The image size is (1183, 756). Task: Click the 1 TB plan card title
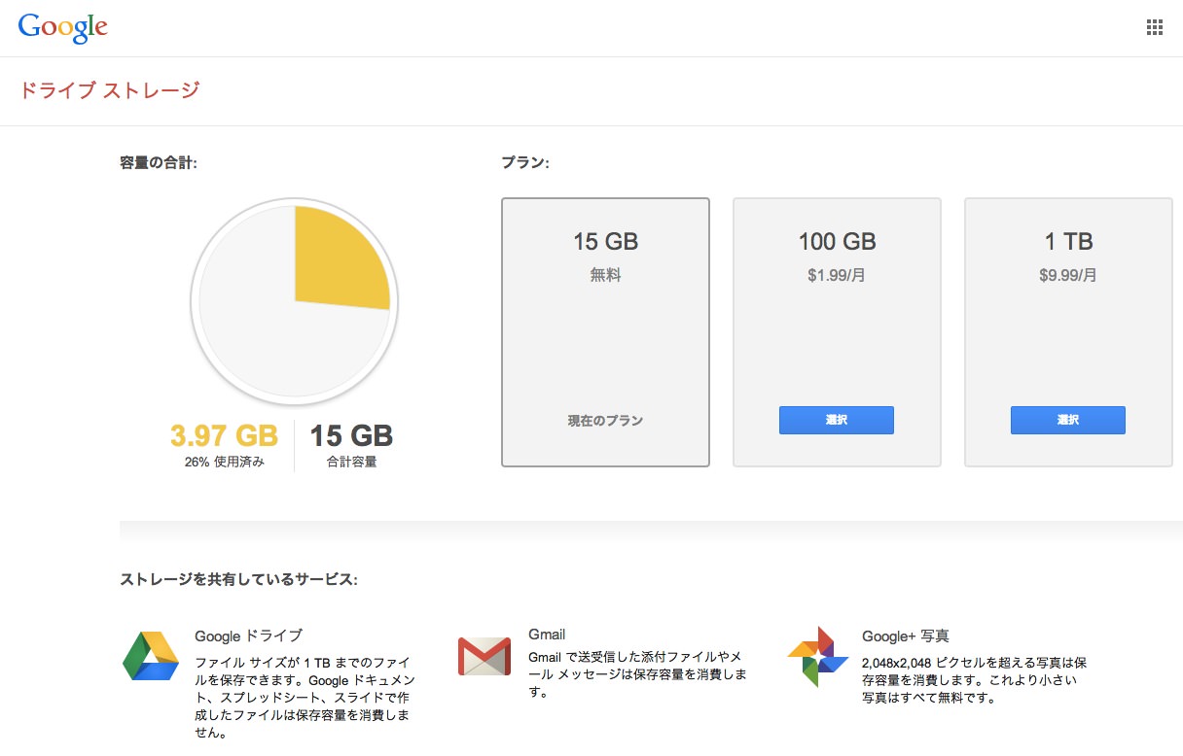click(x=1068, y=242)
